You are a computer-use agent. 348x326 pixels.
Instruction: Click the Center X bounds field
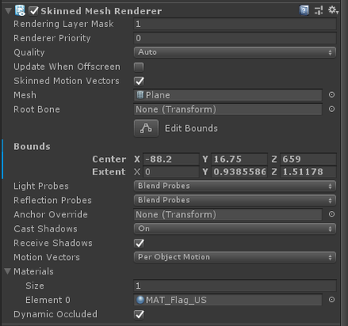(x=171, y=159)
